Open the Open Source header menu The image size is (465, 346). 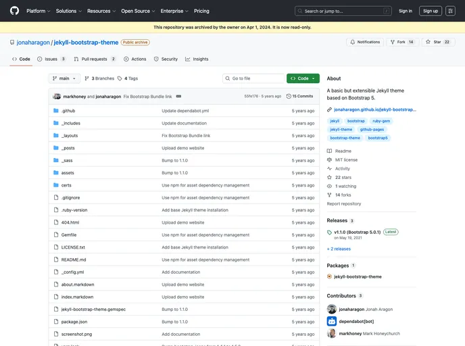[x=137, y=11]
